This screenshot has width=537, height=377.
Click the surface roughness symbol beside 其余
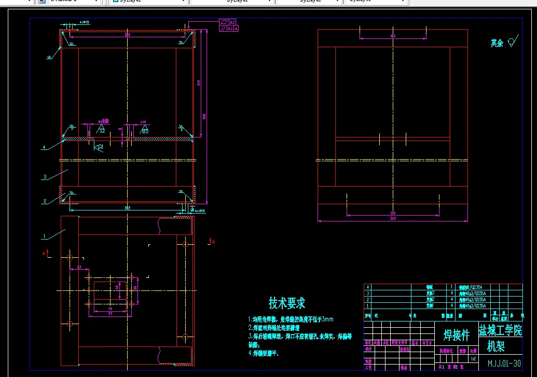[x=513, y=41]
